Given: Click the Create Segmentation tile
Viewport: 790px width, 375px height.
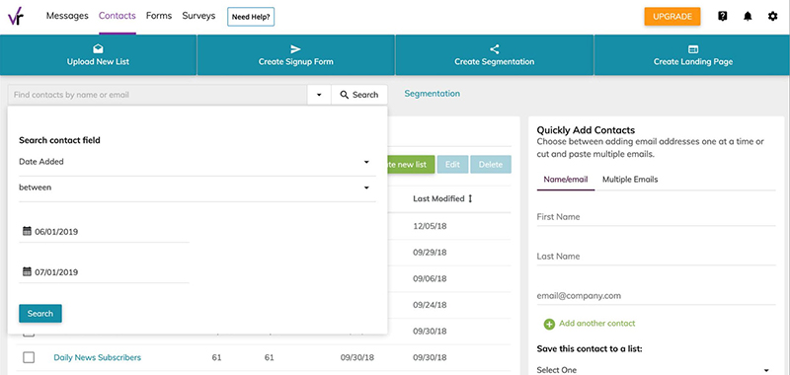Looking at the screenshot, I should 495,55.
